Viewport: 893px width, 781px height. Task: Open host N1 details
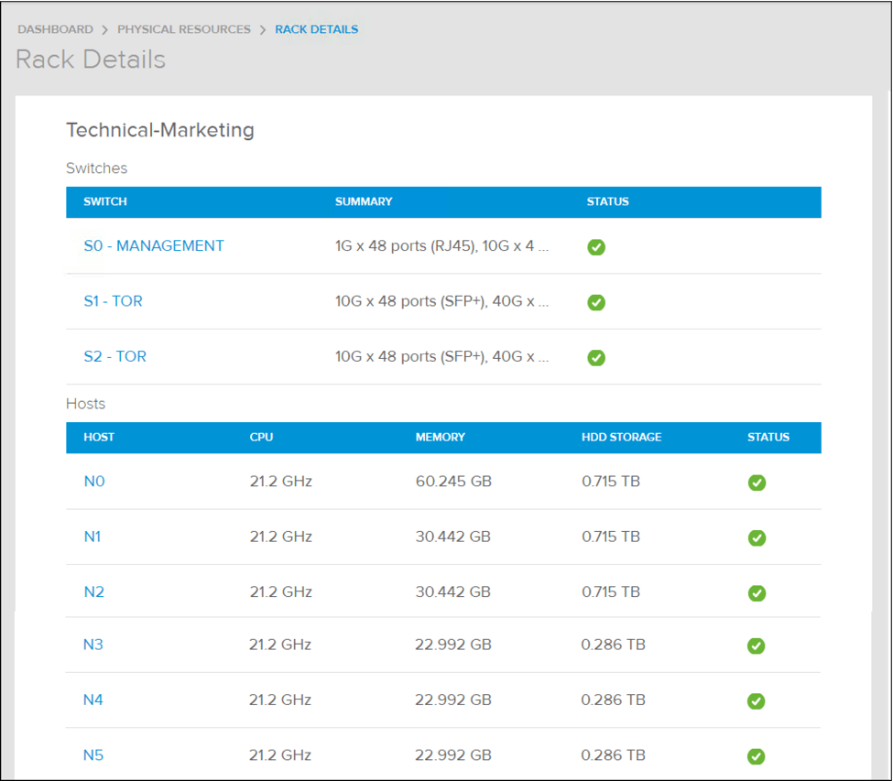pos(93,537)
